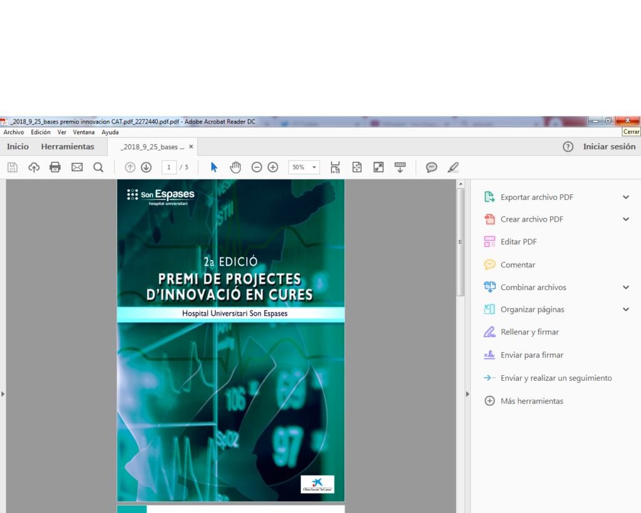Screen dimensions: 641x513
Task: Print the document with printer icon
Action: pyautogui.click(x=55, y=167)
